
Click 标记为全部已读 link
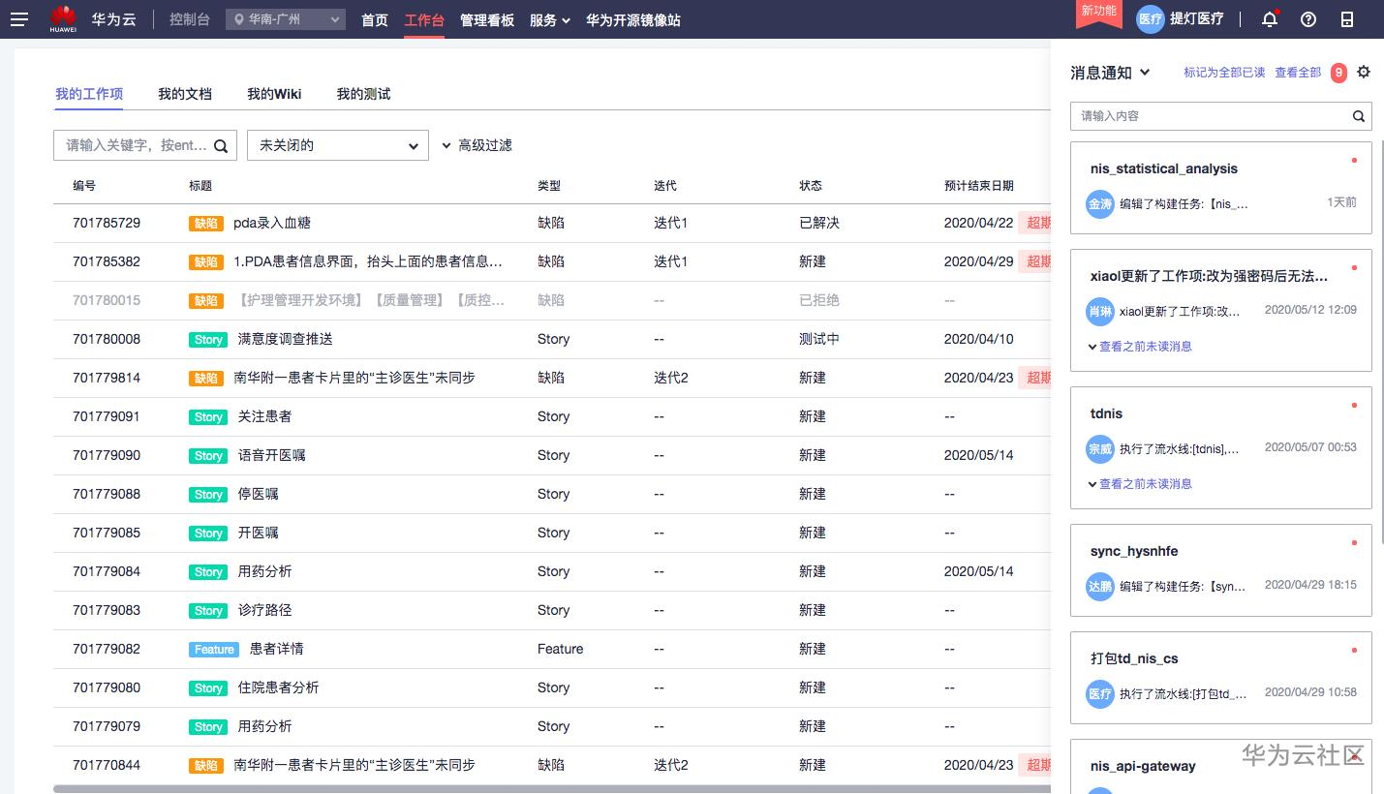1224,73
